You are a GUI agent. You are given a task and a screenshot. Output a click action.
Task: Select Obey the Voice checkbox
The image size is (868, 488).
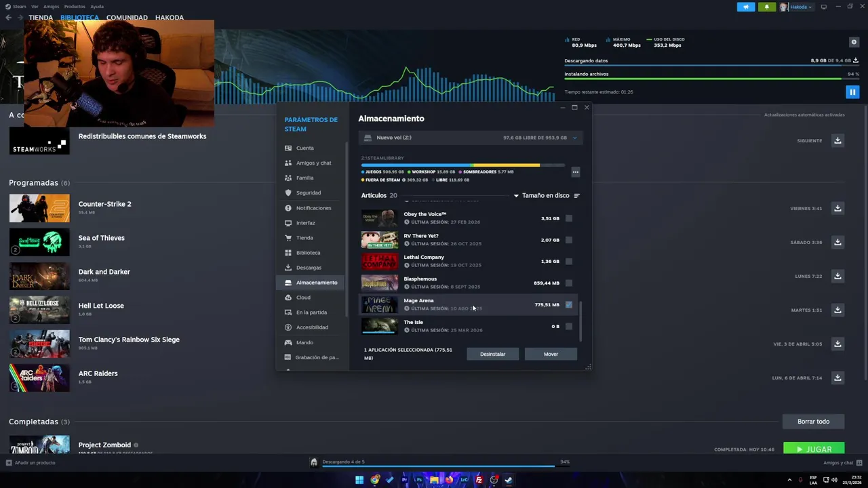569,218
